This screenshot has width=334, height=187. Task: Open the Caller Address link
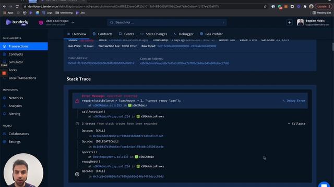pos(101,63)
